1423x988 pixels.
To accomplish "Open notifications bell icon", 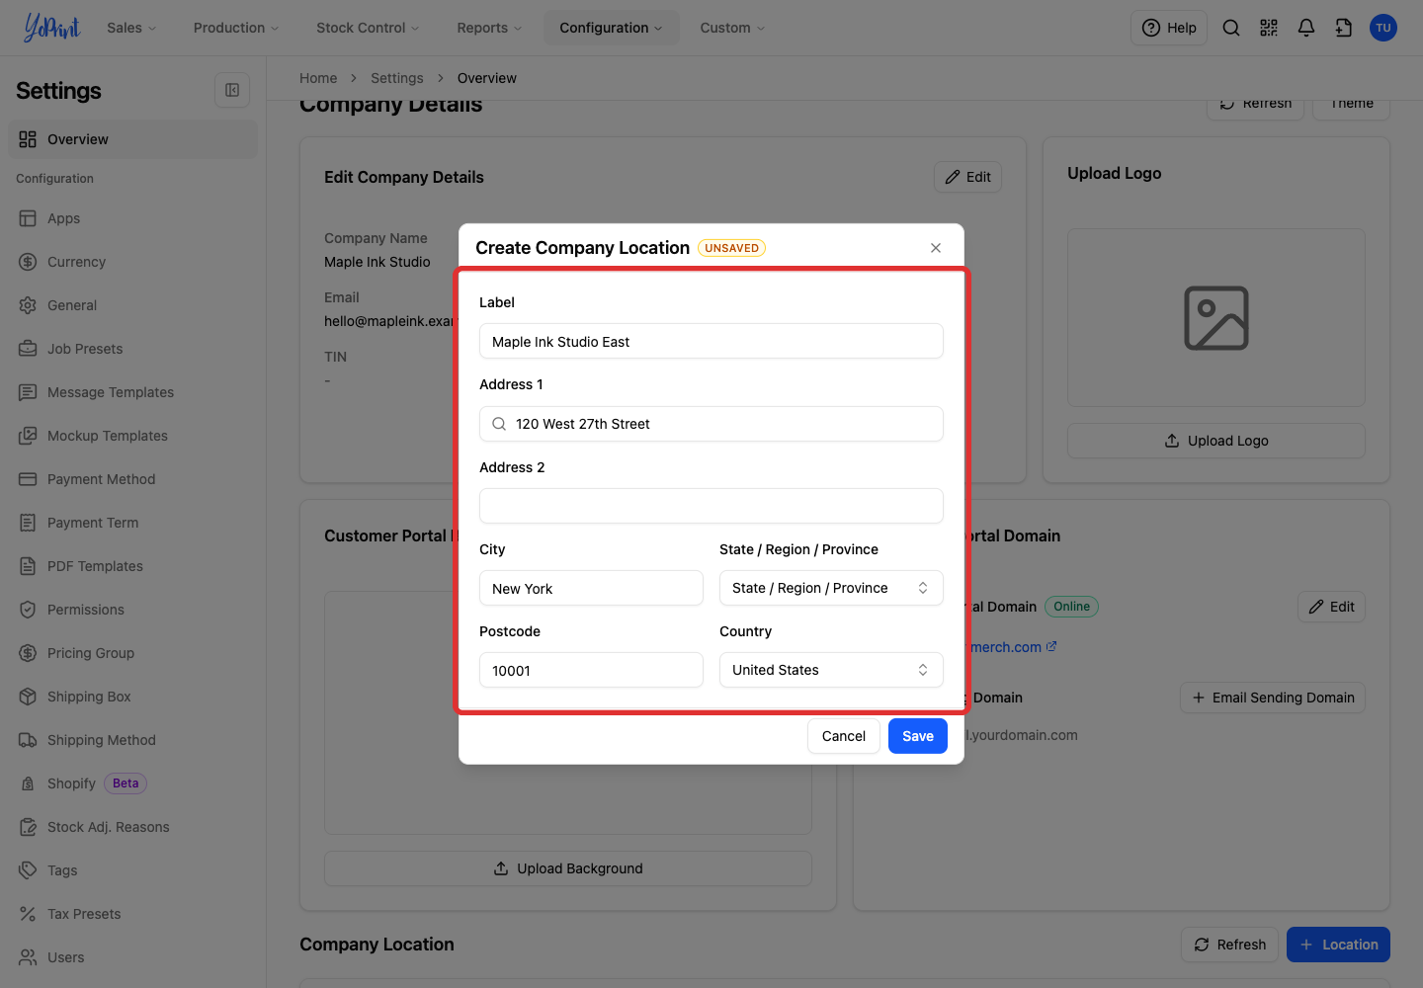I will tap(1306, 28).
